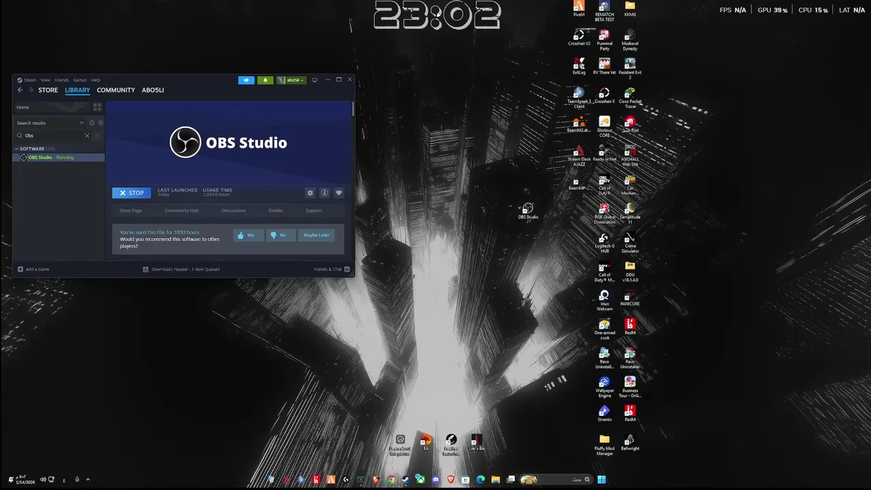This screenshot has width=871, height=490.
Task: Open Downloads Paused status in Steam
Action: click(181, 269)
